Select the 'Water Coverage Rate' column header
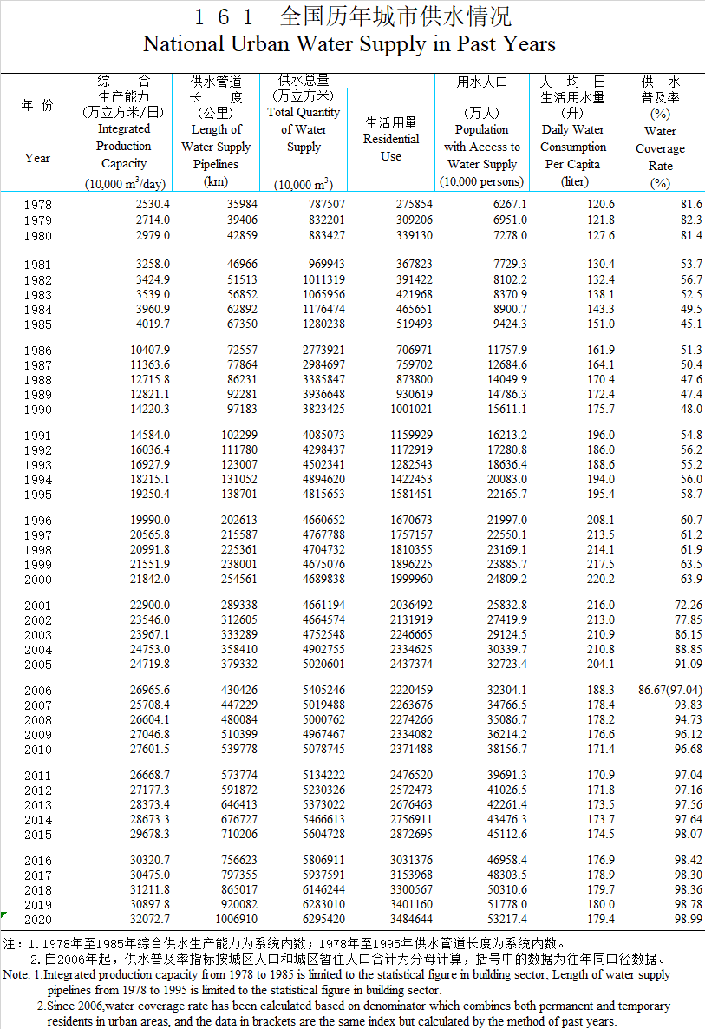Screen dimensions: 705x1029 660,148
